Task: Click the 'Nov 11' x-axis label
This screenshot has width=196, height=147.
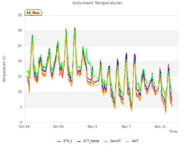Action: click(x=160, y=126)
